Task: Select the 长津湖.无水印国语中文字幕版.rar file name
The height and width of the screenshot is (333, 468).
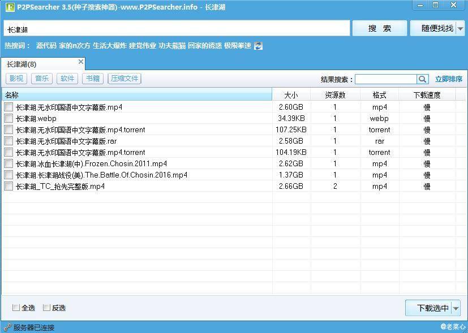Action: 66,141
